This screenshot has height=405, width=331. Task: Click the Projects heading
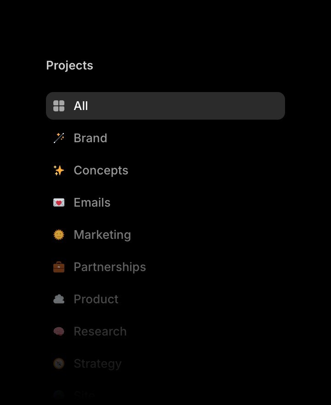click(69, 65)
